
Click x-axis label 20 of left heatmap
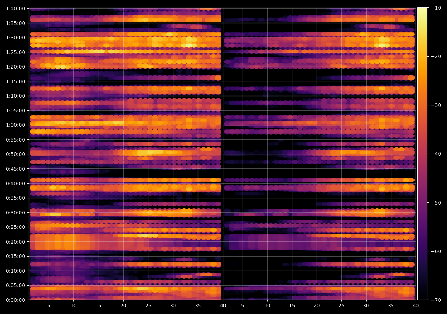pyautogui.click(x=123, y=306)
